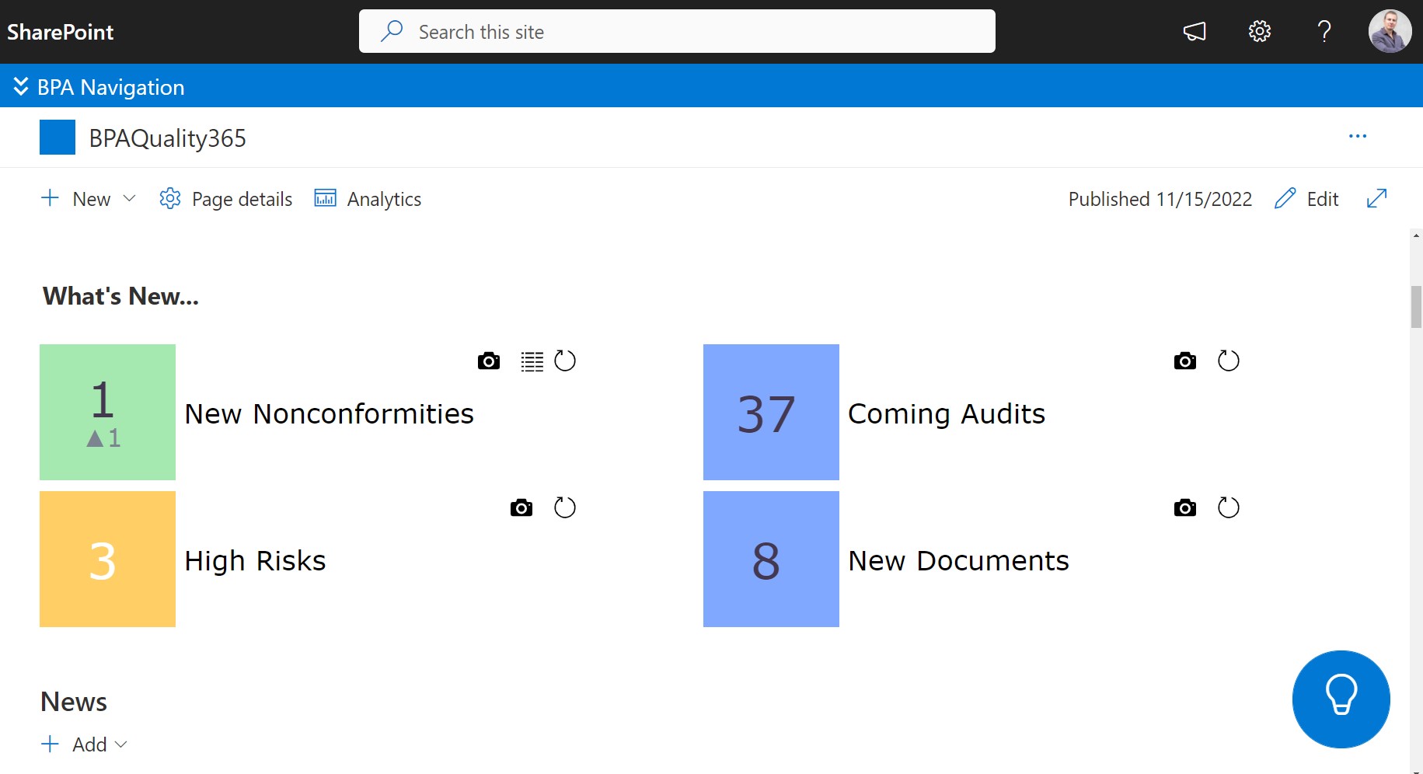Open the settings gear in header
The image size is (1423, 774).
click(1260, 31)
